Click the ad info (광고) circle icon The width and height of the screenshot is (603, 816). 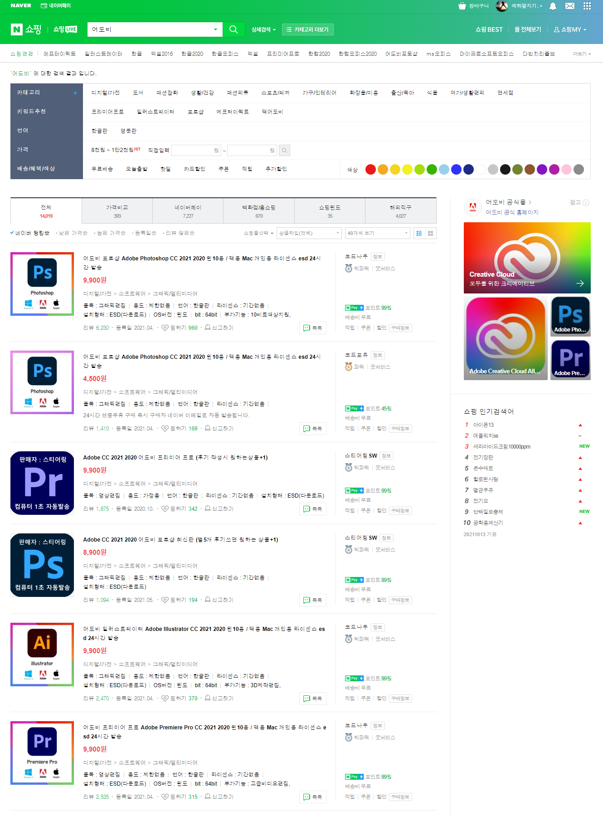pyautogui.click(x=586, y=203)
